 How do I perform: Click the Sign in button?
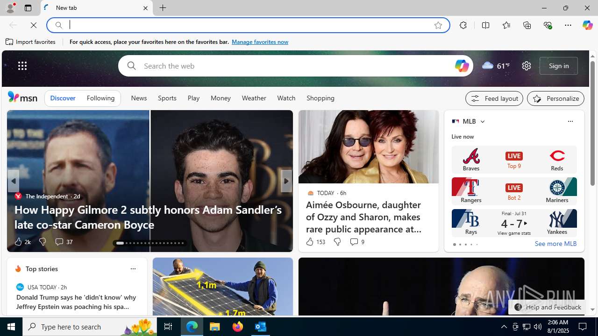559,66
